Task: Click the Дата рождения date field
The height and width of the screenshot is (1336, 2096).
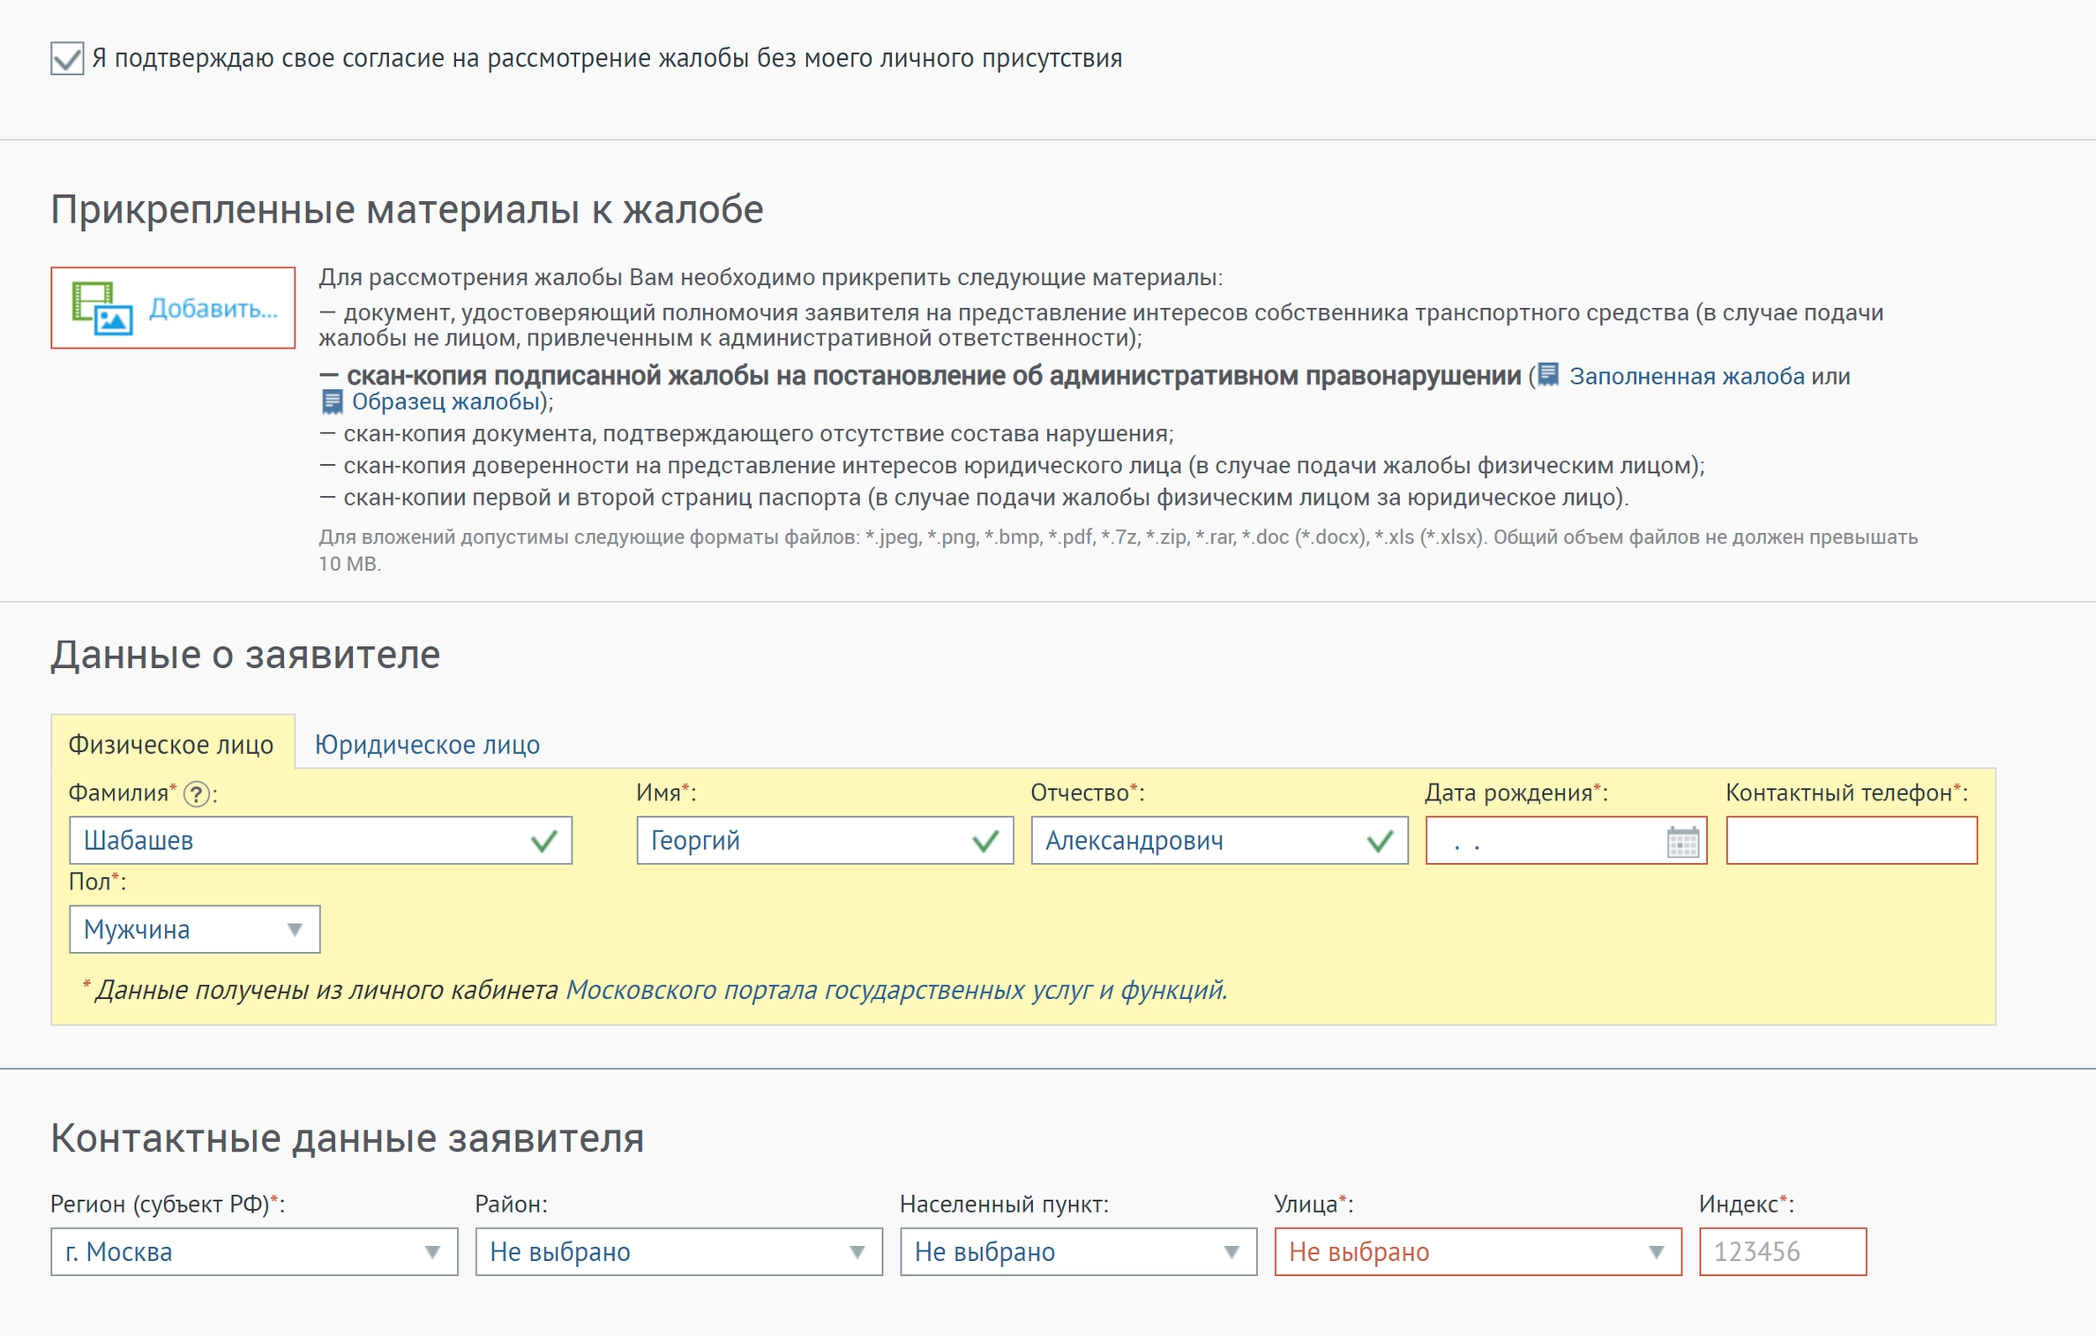Action: click(x=1566, y=840)
